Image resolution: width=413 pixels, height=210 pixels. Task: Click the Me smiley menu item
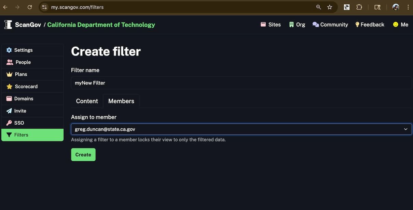[x=401, y=24]
